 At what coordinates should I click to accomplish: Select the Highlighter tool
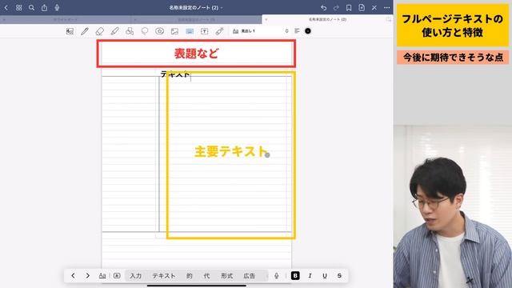point(114,31)
